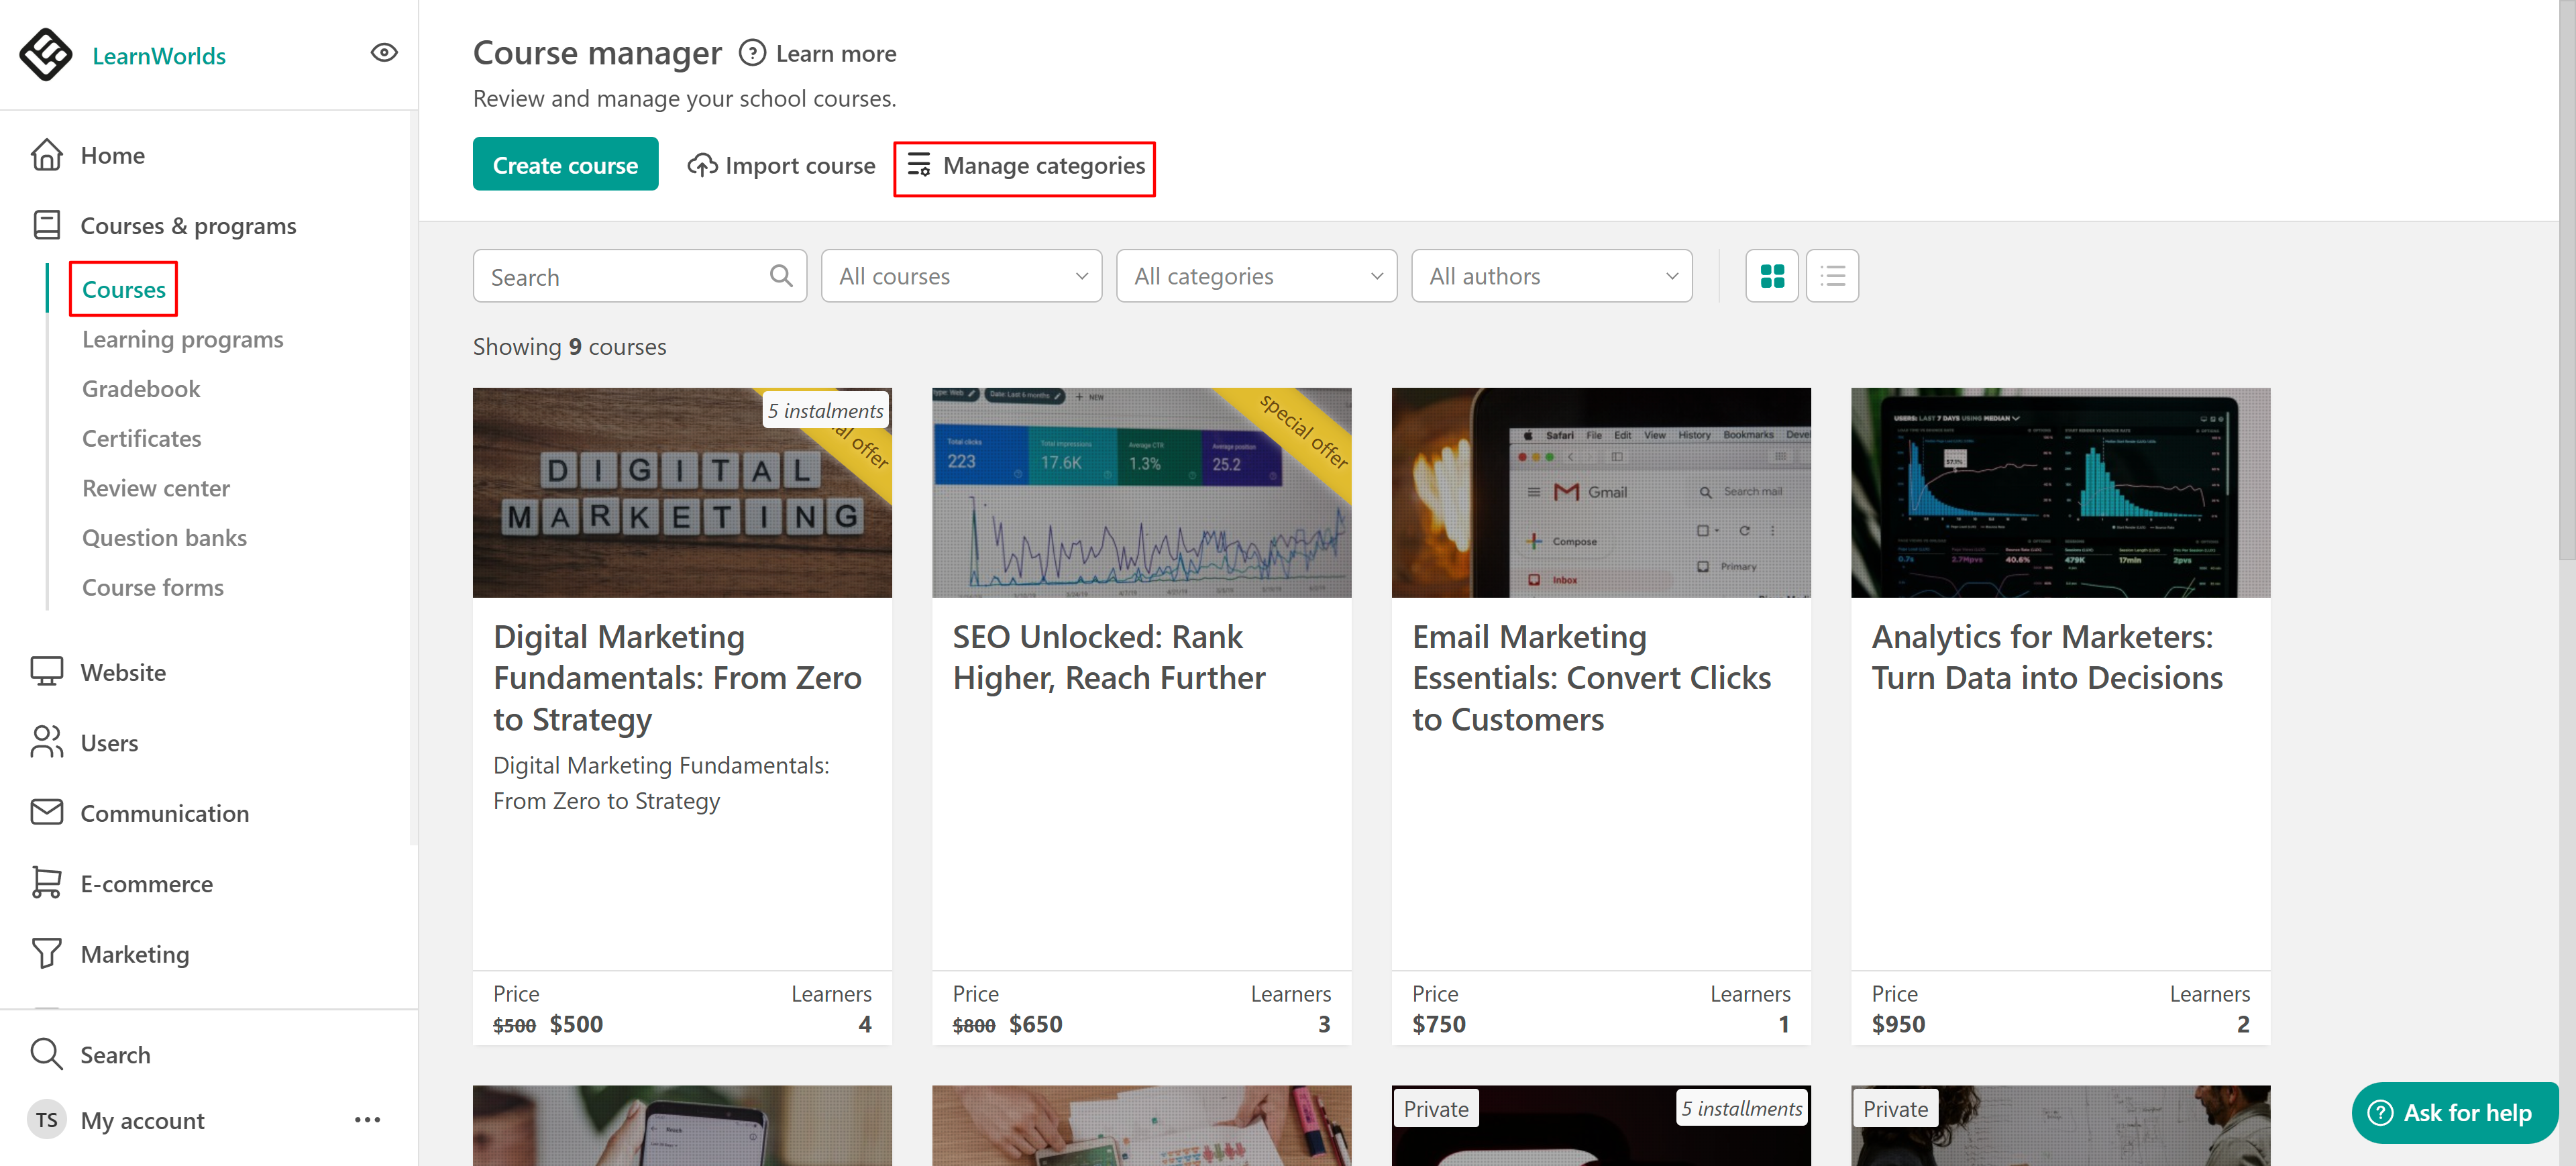Click the Learn more question mark icon
The image size is (2576, 1166).
(752, 53)
